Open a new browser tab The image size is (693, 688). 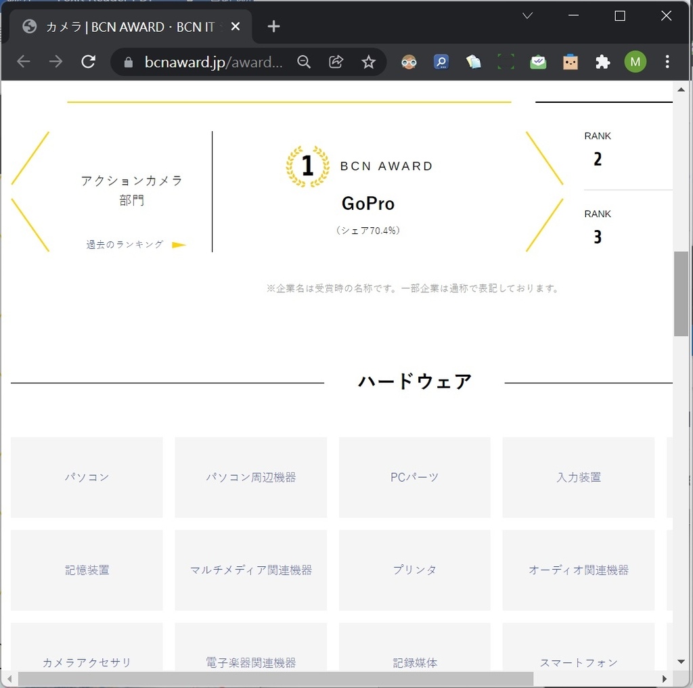pyautogui.click(x=273, y=26)
